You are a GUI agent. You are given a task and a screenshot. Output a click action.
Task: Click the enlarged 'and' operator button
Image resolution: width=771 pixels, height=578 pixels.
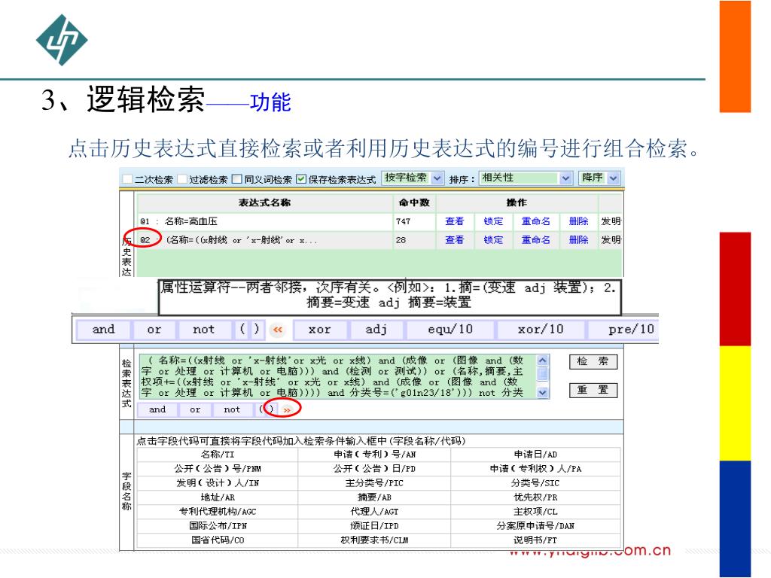[x=103, y=330]
